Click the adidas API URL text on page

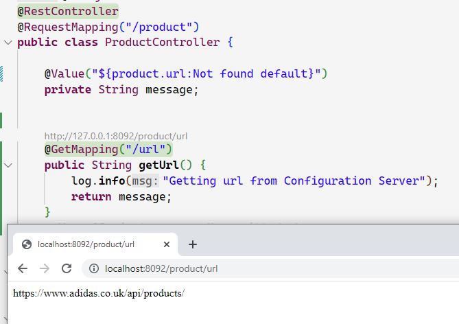coord(99,293)
